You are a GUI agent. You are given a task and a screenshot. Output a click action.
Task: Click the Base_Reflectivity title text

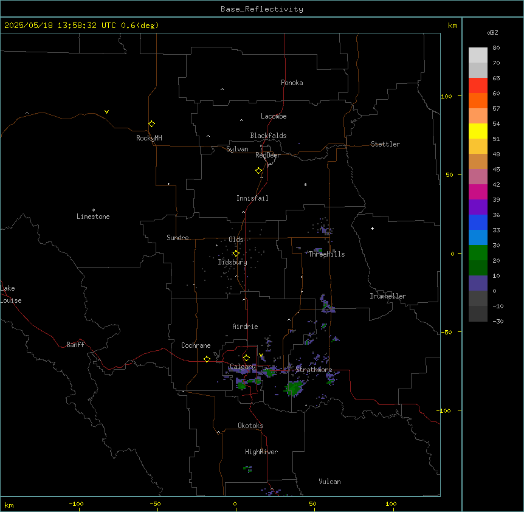click(x=262, y=9)
